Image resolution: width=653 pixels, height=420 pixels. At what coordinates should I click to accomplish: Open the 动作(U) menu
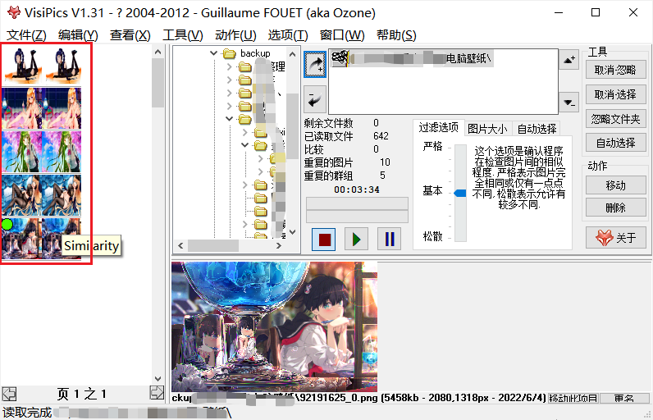(x=235, y=35)
